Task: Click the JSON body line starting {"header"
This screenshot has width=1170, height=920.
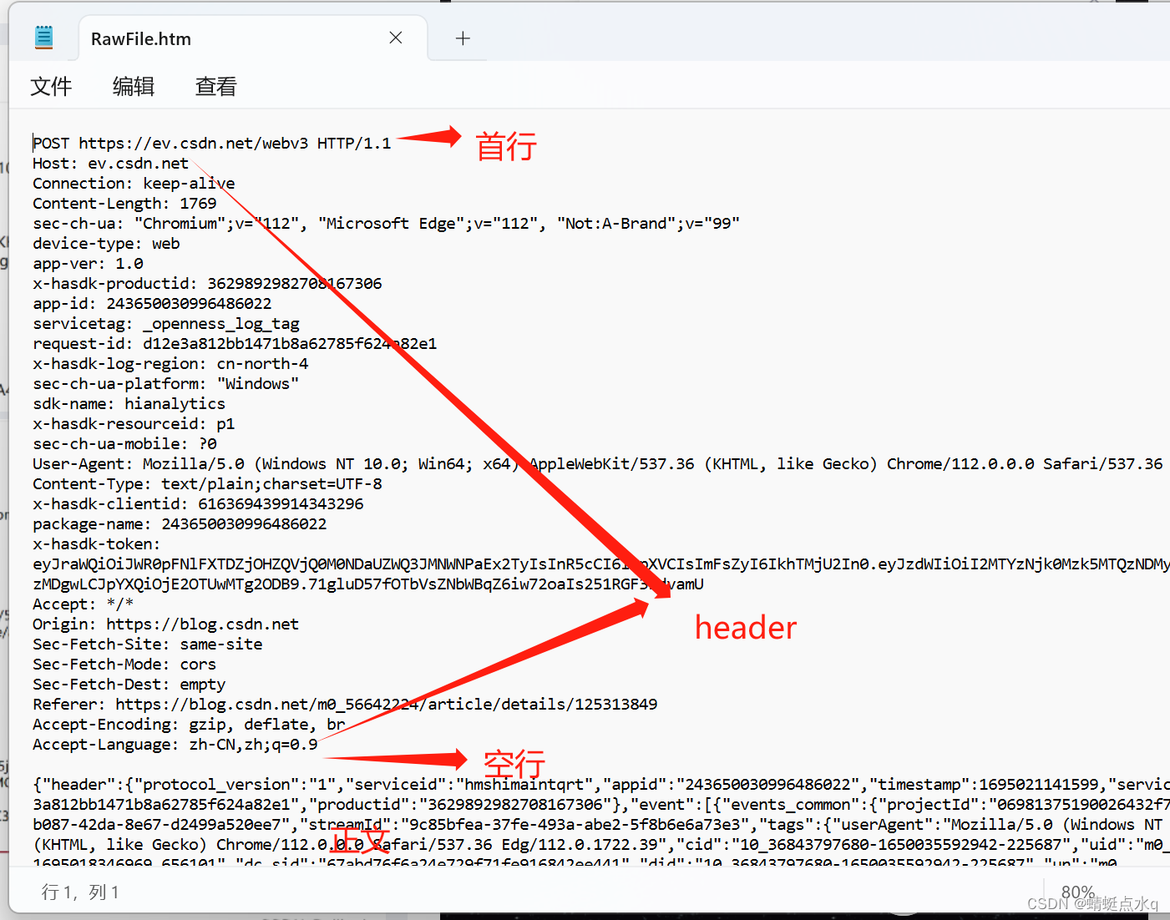Action: (601, 784)
